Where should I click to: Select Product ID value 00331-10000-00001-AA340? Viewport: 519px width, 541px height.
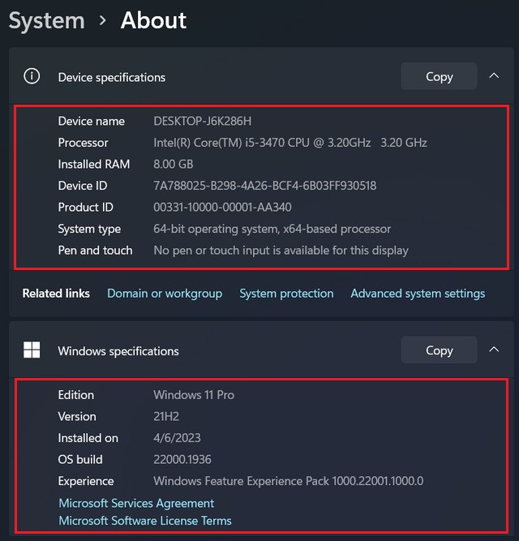pyautogui.click(x=222, y=207)
